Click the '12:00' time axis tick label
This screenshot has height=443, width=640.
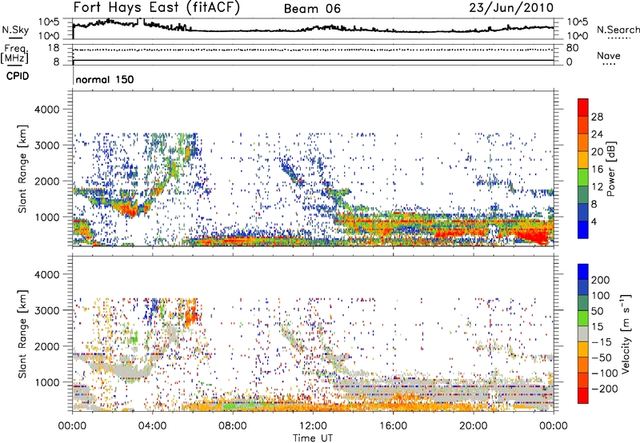313,426
